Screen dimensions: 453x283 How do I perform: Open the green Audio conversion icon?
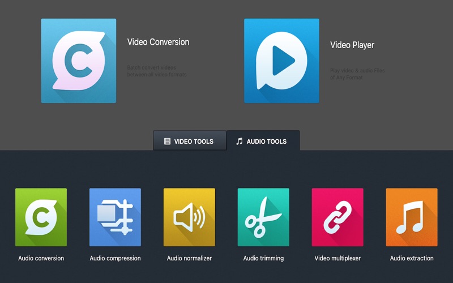point(41,217)
